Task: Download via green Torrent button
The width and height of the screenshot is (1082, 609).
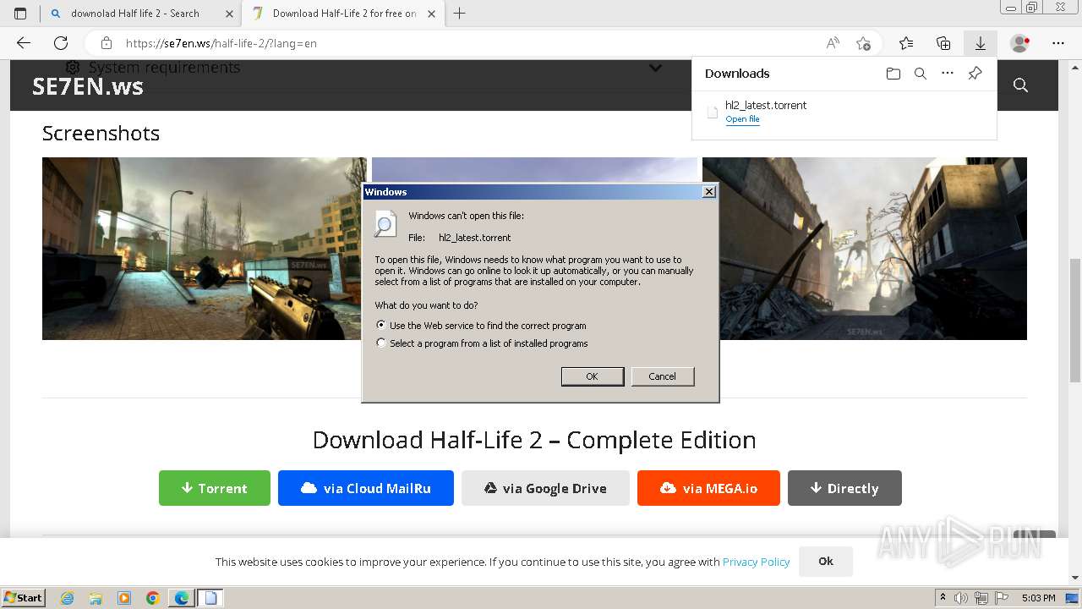Action: point(215,488)
